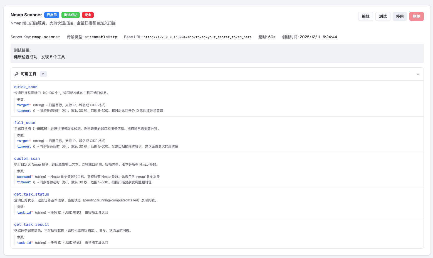Click the wrench icon beside 可用工具
The width and height of the screenshot is (433, 258).
click(17, 74)
